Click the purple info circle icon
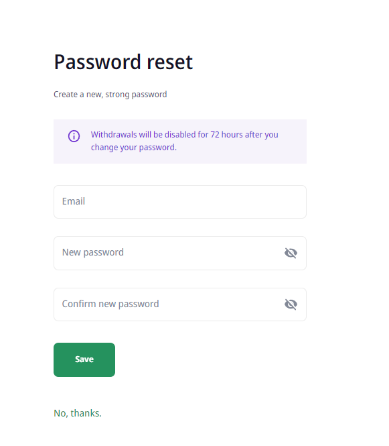Image resolution: width=389 pixels, height=446 pixels. [74, 136]
